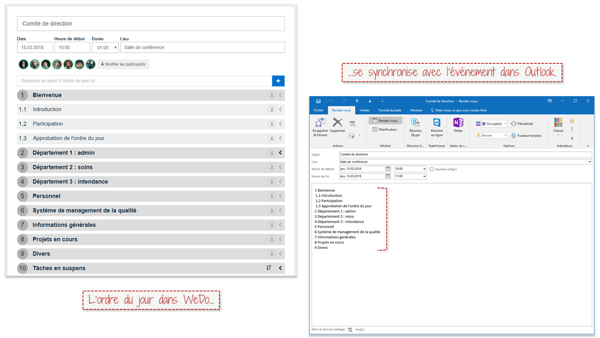Viewport: 600px width, 338px height.
Task: Open the Occupé(e) status dropdown
Action: tap(505, 124)
